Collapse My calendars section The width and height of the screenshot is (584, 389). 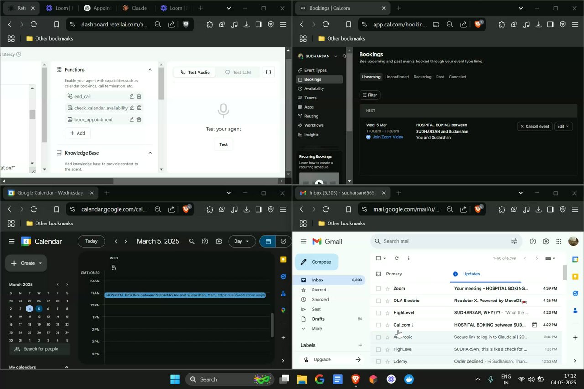click(x=67, y=367)
